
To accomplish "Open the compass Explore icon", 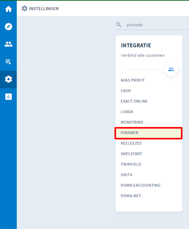I will tap(8, 27).
